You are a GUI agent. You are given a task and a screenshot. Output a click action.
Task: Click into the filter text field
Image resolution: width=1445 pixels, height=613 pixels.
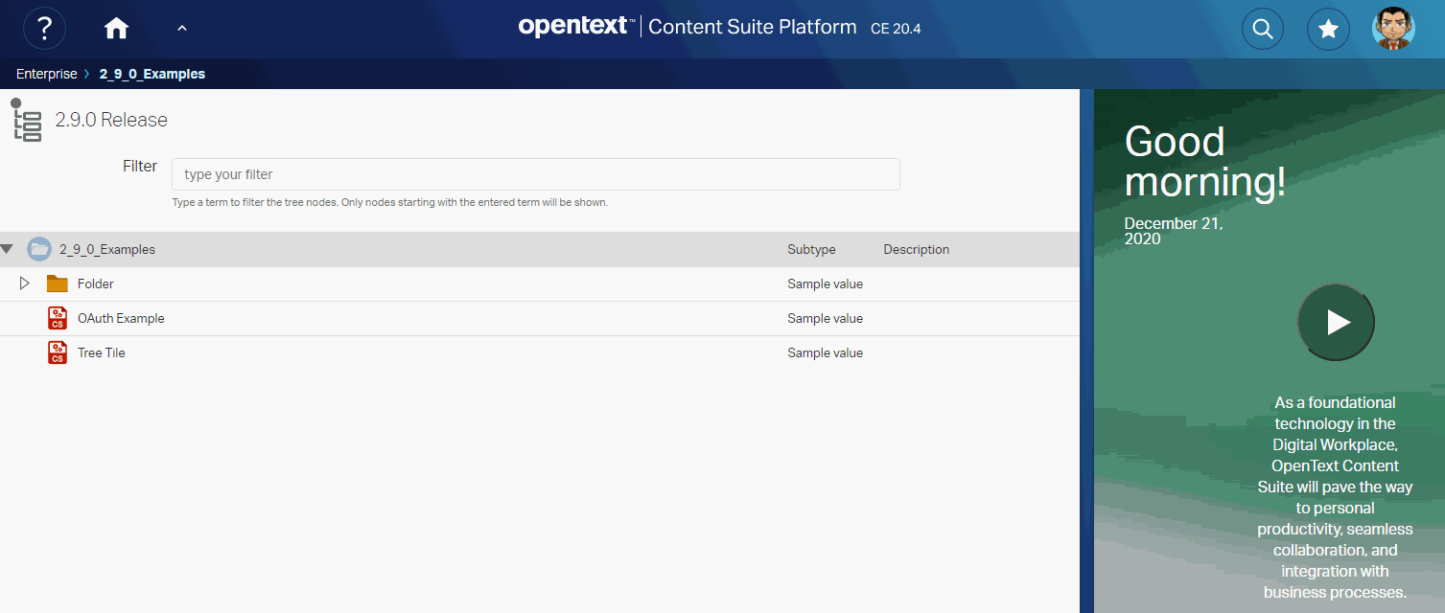point(535,174)
